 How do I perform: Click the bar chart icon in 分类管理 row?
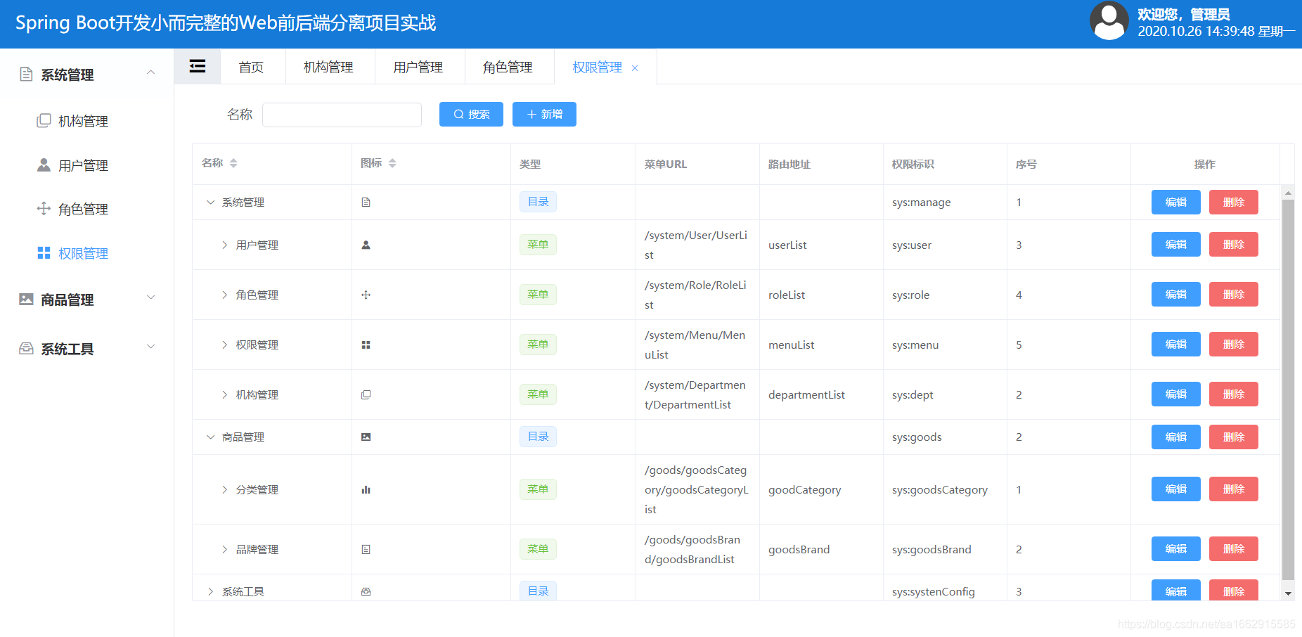pyautogui.click(x=366, y=489)
